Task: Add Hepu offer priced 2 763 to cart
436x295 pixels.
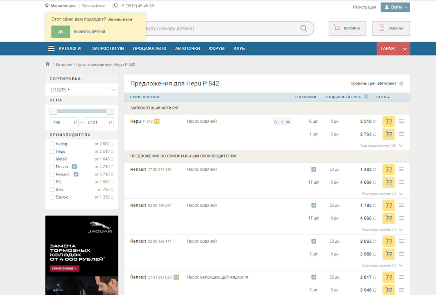Action: coord(388,134)
